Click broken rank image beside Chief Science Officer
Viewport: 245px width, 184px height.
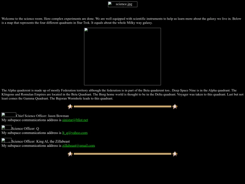9,114
